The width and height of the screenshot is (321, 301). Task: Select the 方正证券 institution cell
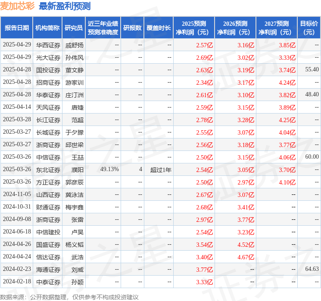[48, 182]
